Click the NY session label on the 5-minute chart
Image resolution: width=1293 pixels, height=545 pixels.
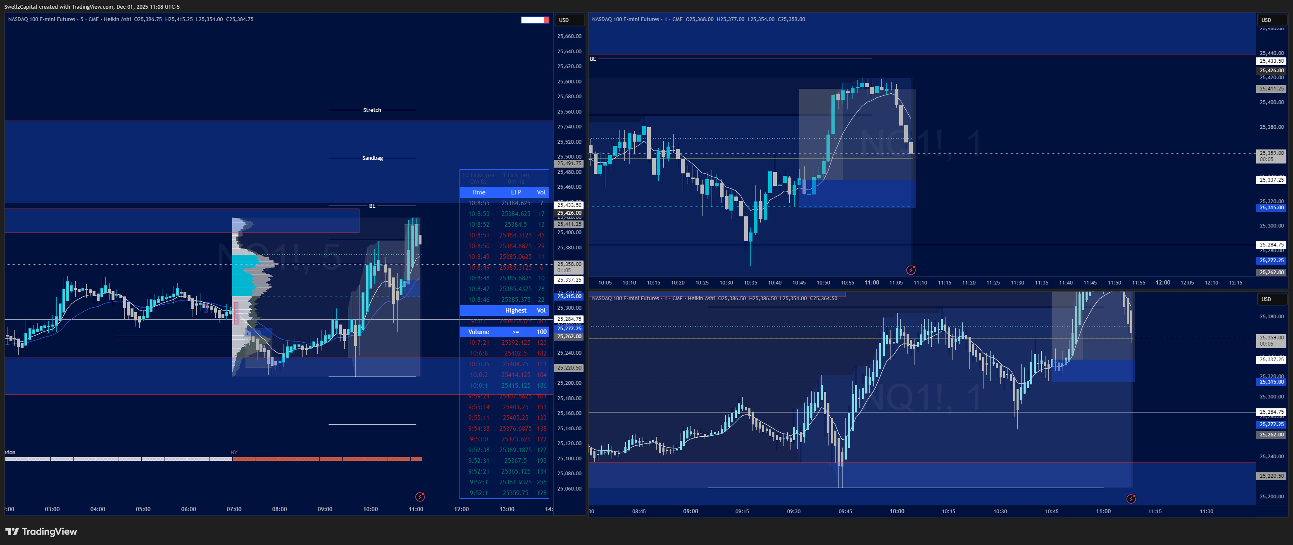coord(234,452)
